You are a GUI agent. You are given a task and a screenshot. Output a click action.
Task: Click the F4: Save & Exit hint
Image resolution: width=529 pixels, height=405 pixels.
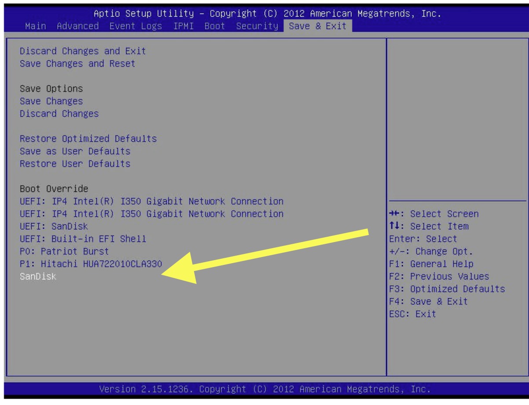click(428, 302)
